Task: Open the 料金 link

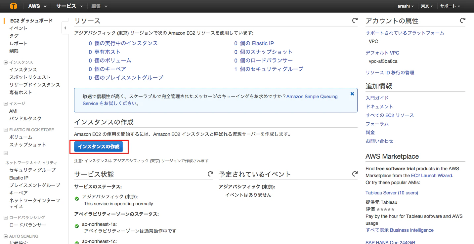Action: (370, 132)
